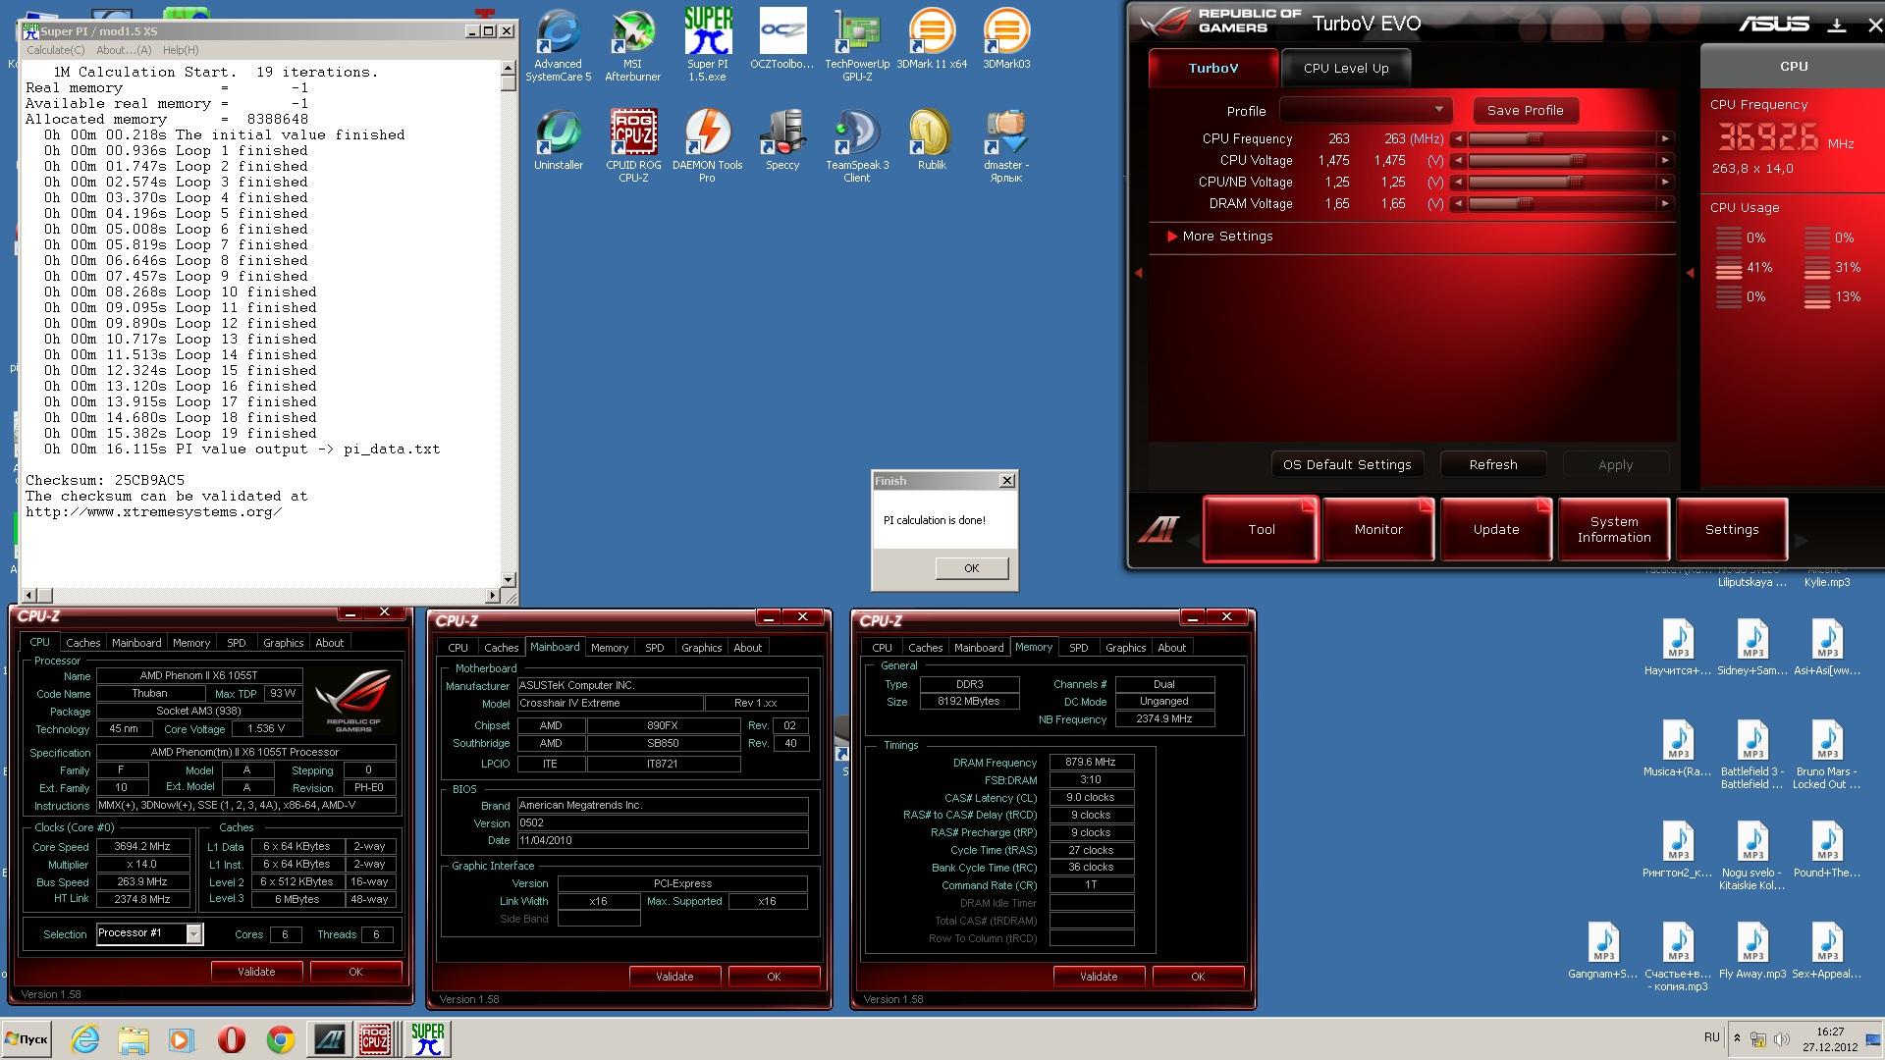This screenshot has width=1885, height=1060.
Task: Switch to TurboV tab
Action: click(1213, 68)
